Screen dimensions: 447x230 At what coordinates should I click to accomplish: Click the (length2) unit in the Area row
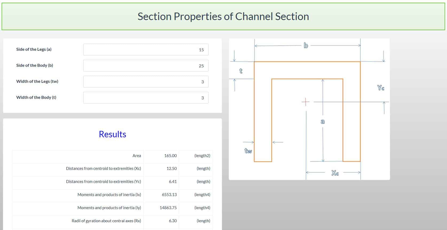click(202, 156)
